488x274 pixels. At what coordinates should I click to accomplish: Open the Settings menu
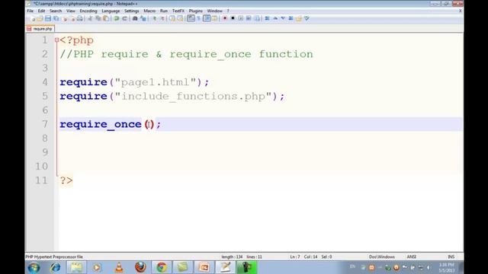tap(132, 11)
